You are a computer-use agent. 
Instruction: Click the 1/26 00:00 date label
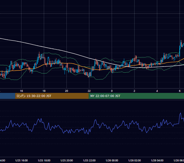click(112, 160)
